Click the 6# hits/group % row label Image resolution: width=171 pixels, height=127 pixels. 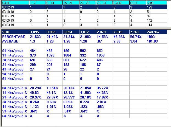[x=15, y=116]
